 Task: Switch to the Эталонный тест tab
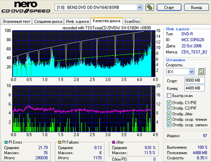(16, 22)
